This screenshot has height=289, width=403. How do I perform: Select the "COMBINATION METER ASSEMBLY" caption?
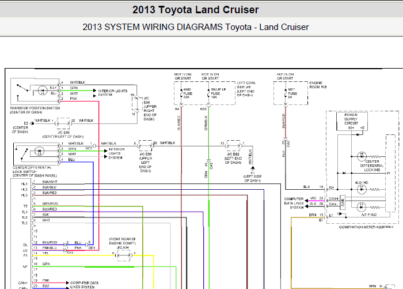tap(366, 227)
